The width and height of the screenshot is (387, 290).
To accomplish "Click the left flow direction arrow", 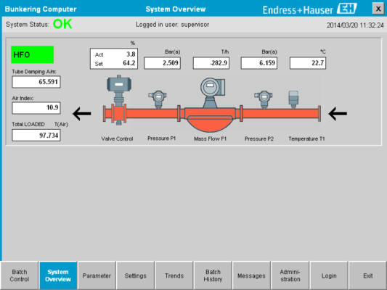I will tap(82, 114).
